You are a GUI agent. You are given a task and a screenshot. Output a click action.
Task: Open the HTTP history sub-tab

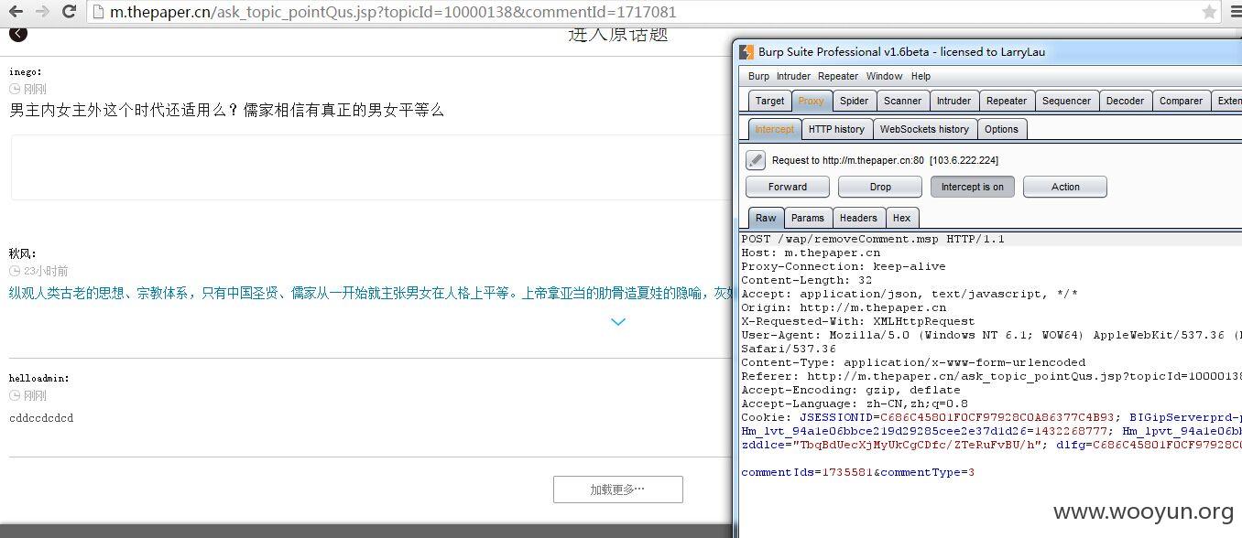836,129
